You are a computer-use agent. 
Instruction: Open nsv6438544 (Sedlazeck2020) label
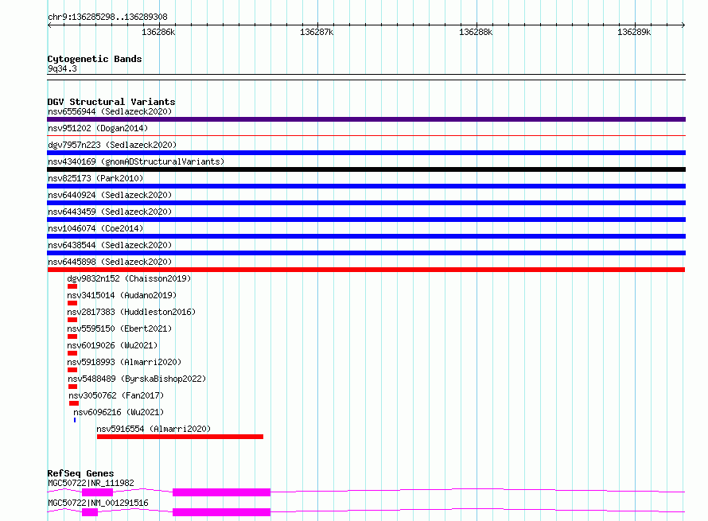[x=110, y=245]
